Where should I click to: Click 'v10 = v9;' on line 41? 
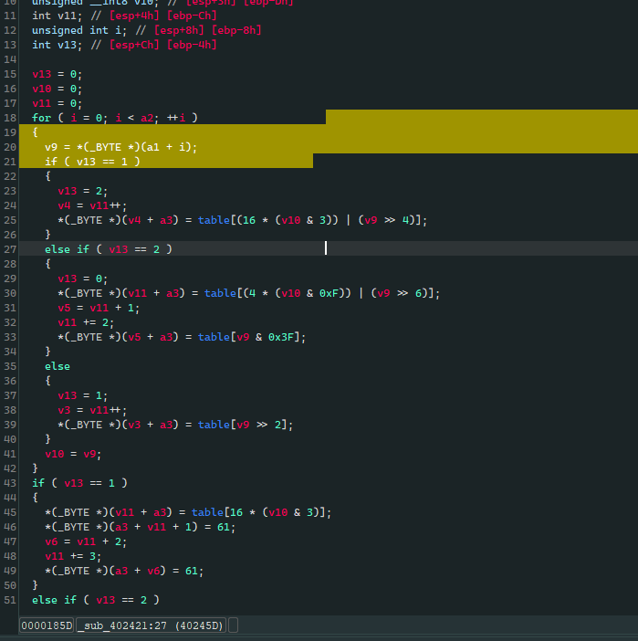73,454
